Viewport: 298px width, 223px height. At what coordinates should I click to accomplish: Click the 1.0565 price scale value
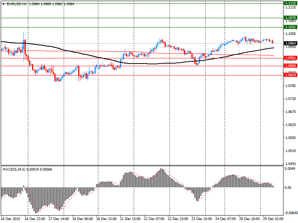click(x=291, y=138)
